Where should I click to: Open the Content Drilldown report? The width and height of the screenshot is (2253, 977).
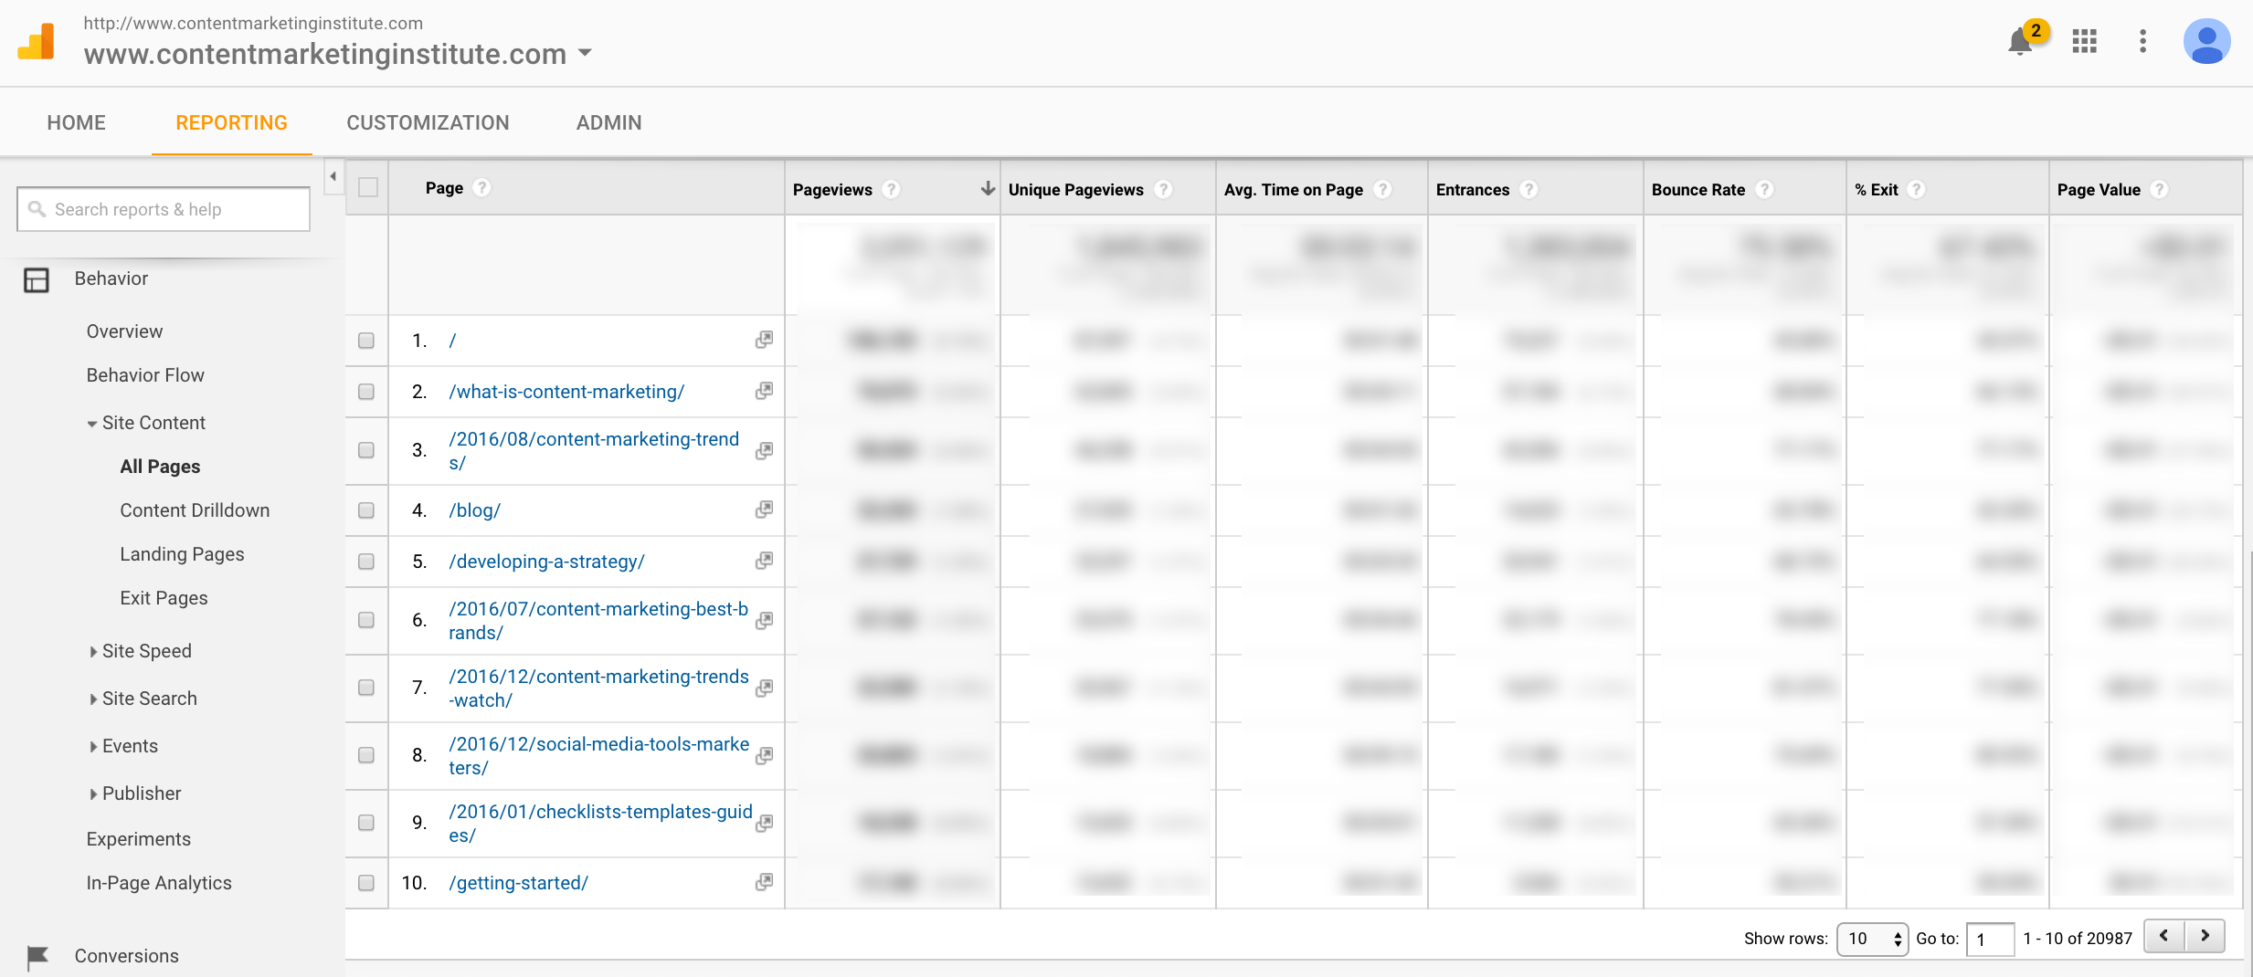[x=195, y=510]
